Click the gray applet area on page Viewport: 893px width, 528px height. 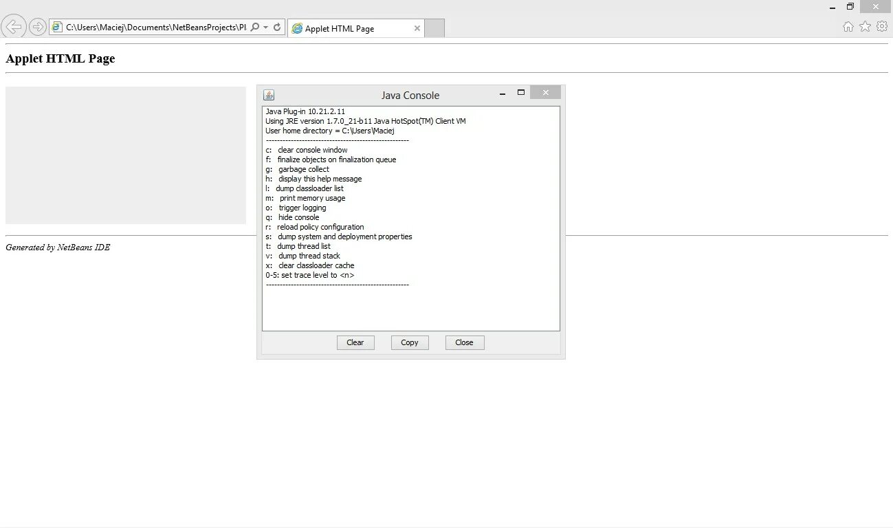click(x=126, y=155)
